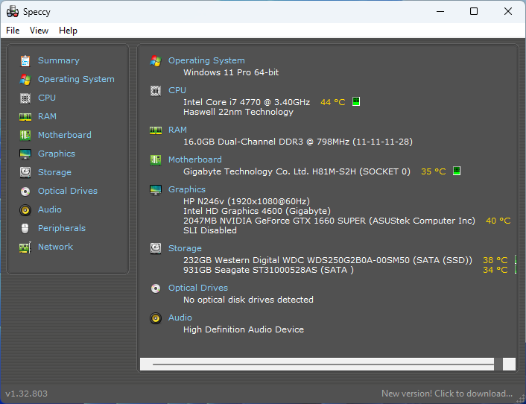526x404 pixels.
Task: Click the CPU chip icon in sidebar
Action: pos(25,98)
